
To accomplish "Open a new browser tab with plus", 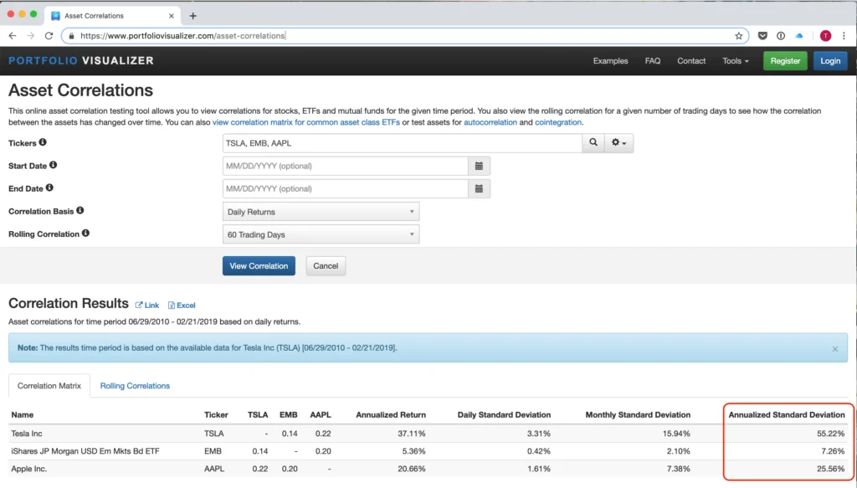I will (193, 16).
